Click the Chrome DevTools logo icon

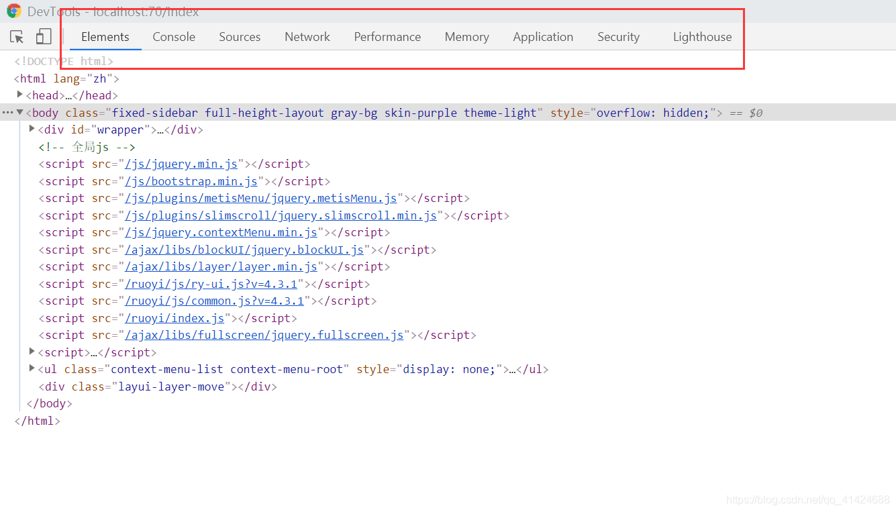point(14,11)
